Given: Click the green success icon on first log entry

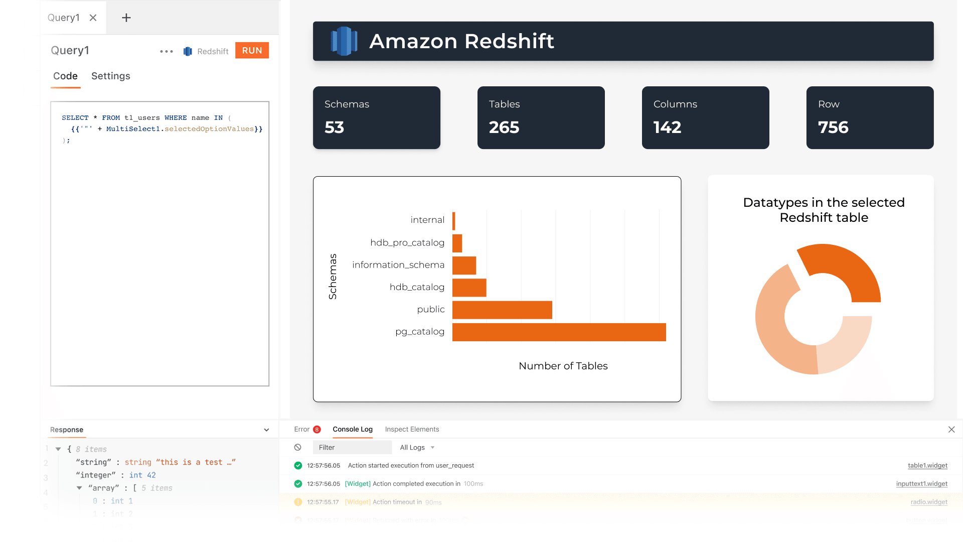Looking at the screenshot, I should (x=297, y=465).
